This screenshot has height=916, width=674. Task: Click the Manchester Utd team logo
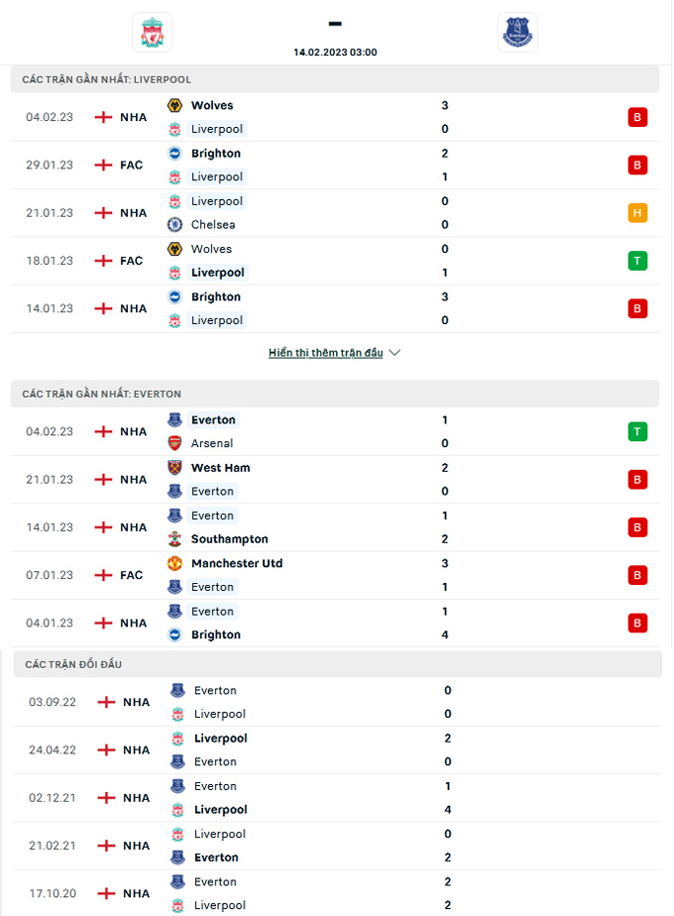[x=174, y=564]
